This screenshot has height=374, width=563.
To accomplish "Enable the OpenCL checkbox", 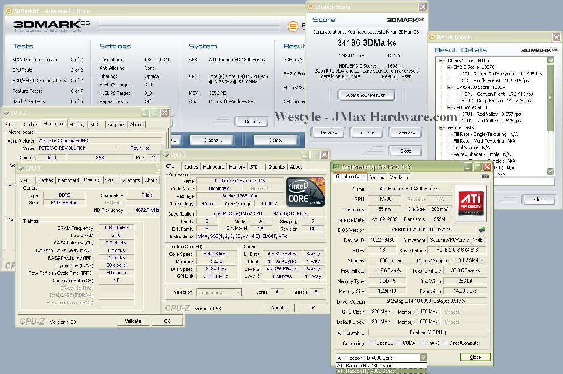I will 372,343.
